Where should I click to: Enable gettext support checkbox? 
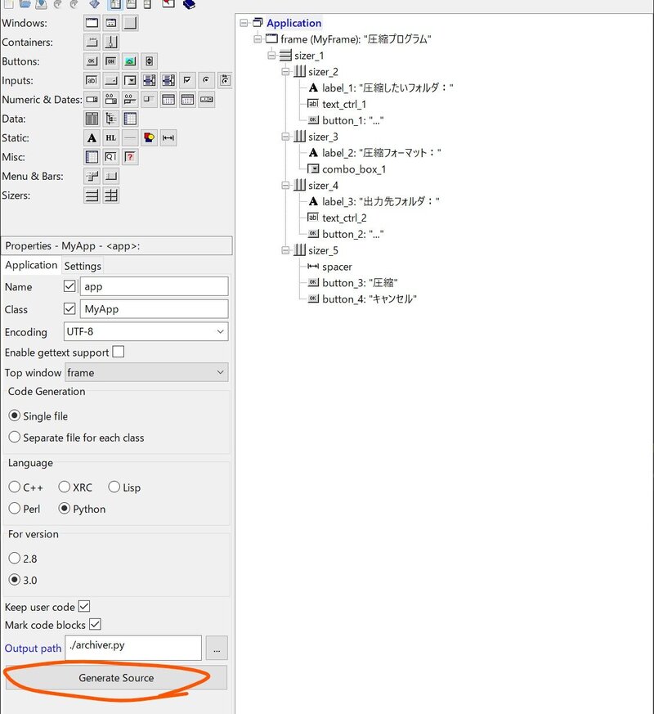[119, 353]
